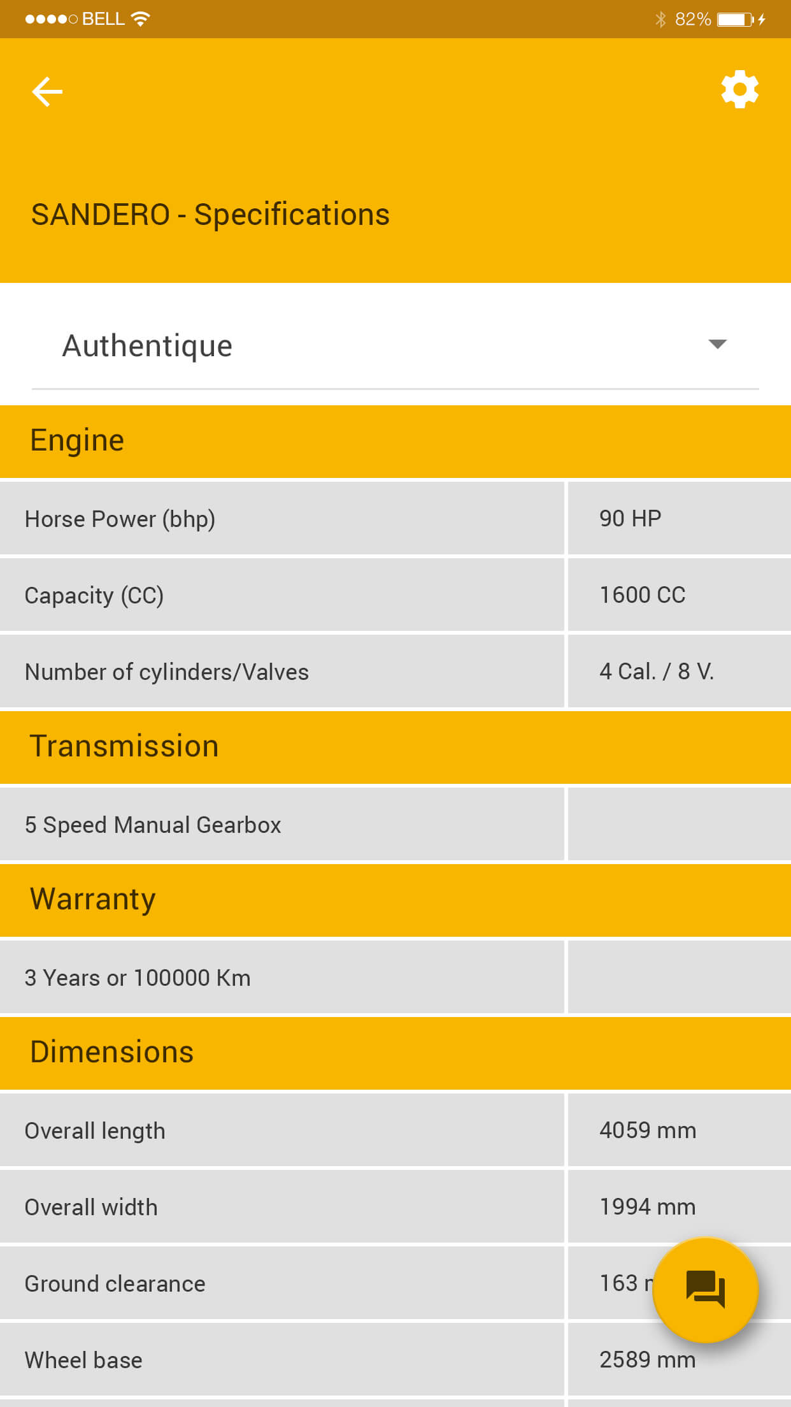791x1407 pixels.
Task: Tap the Wheel base row
Action: coord(396,1359)
